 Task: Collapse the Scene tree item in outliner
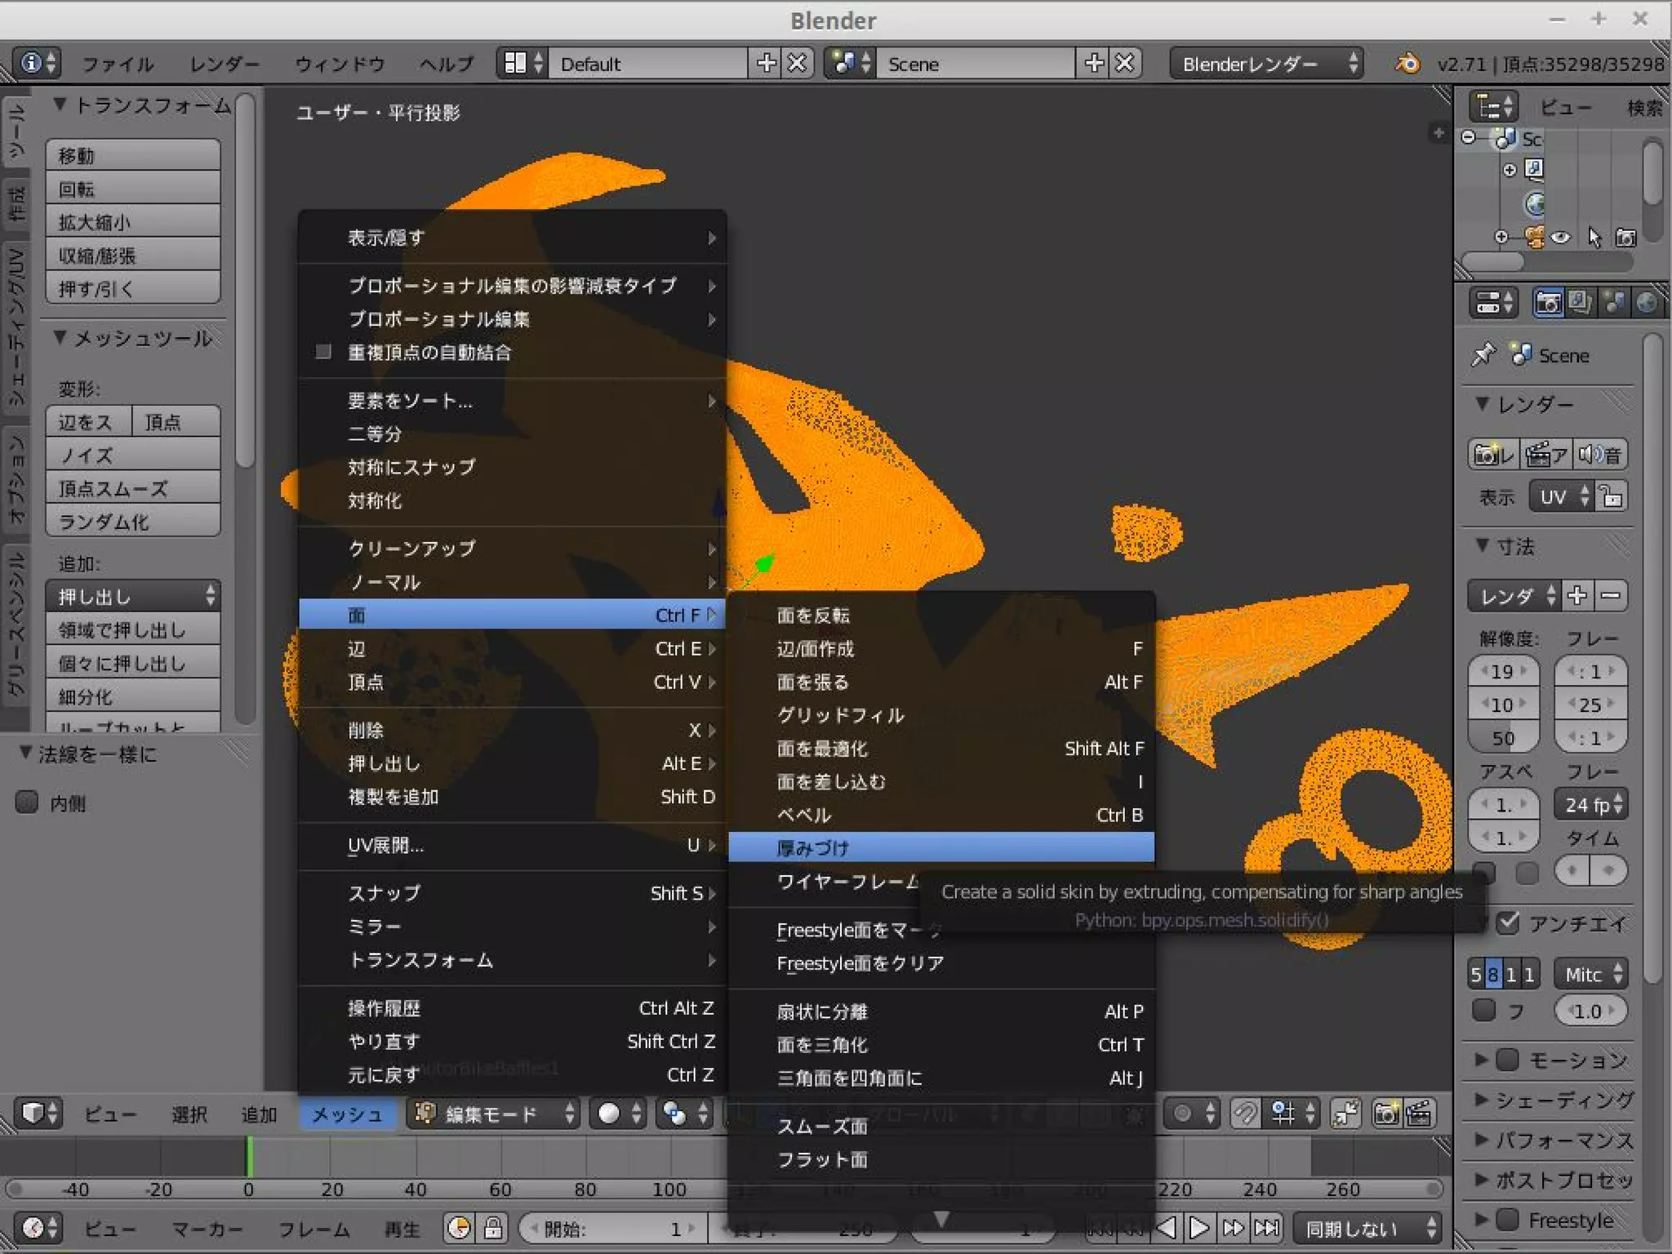[x=1469, y=138]
